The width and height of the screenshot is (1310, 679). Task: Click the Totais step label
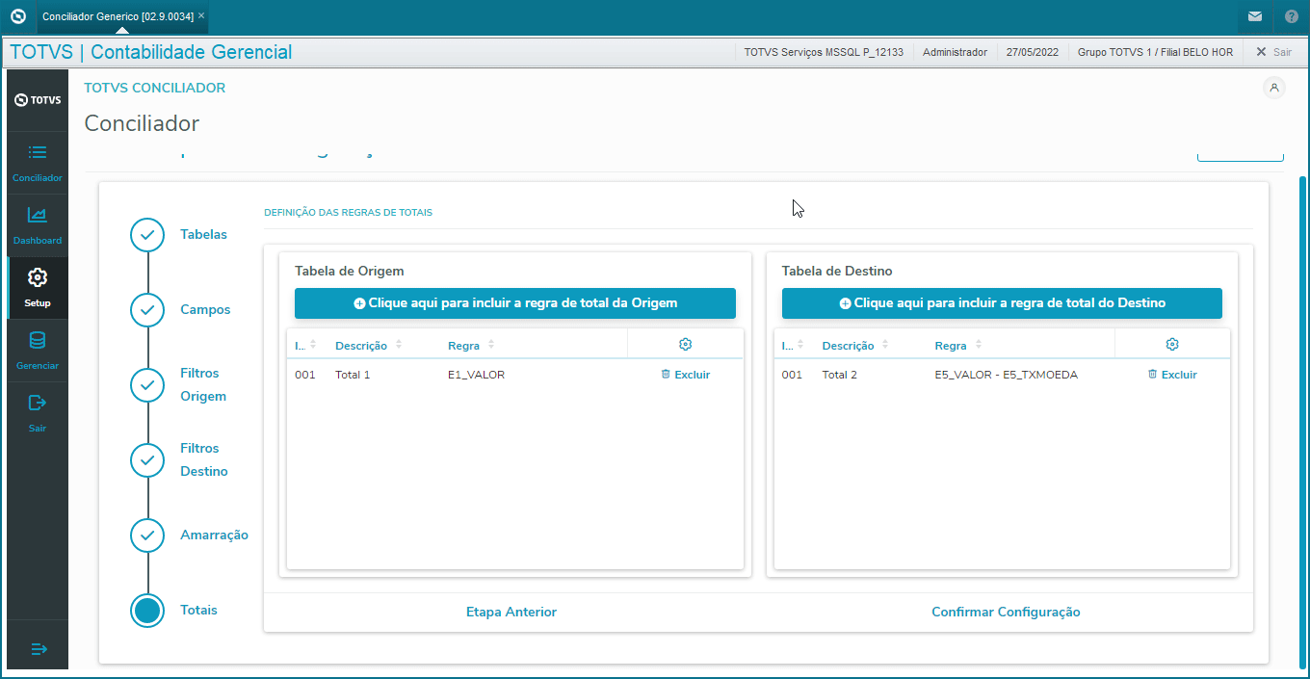pos(198,611)
